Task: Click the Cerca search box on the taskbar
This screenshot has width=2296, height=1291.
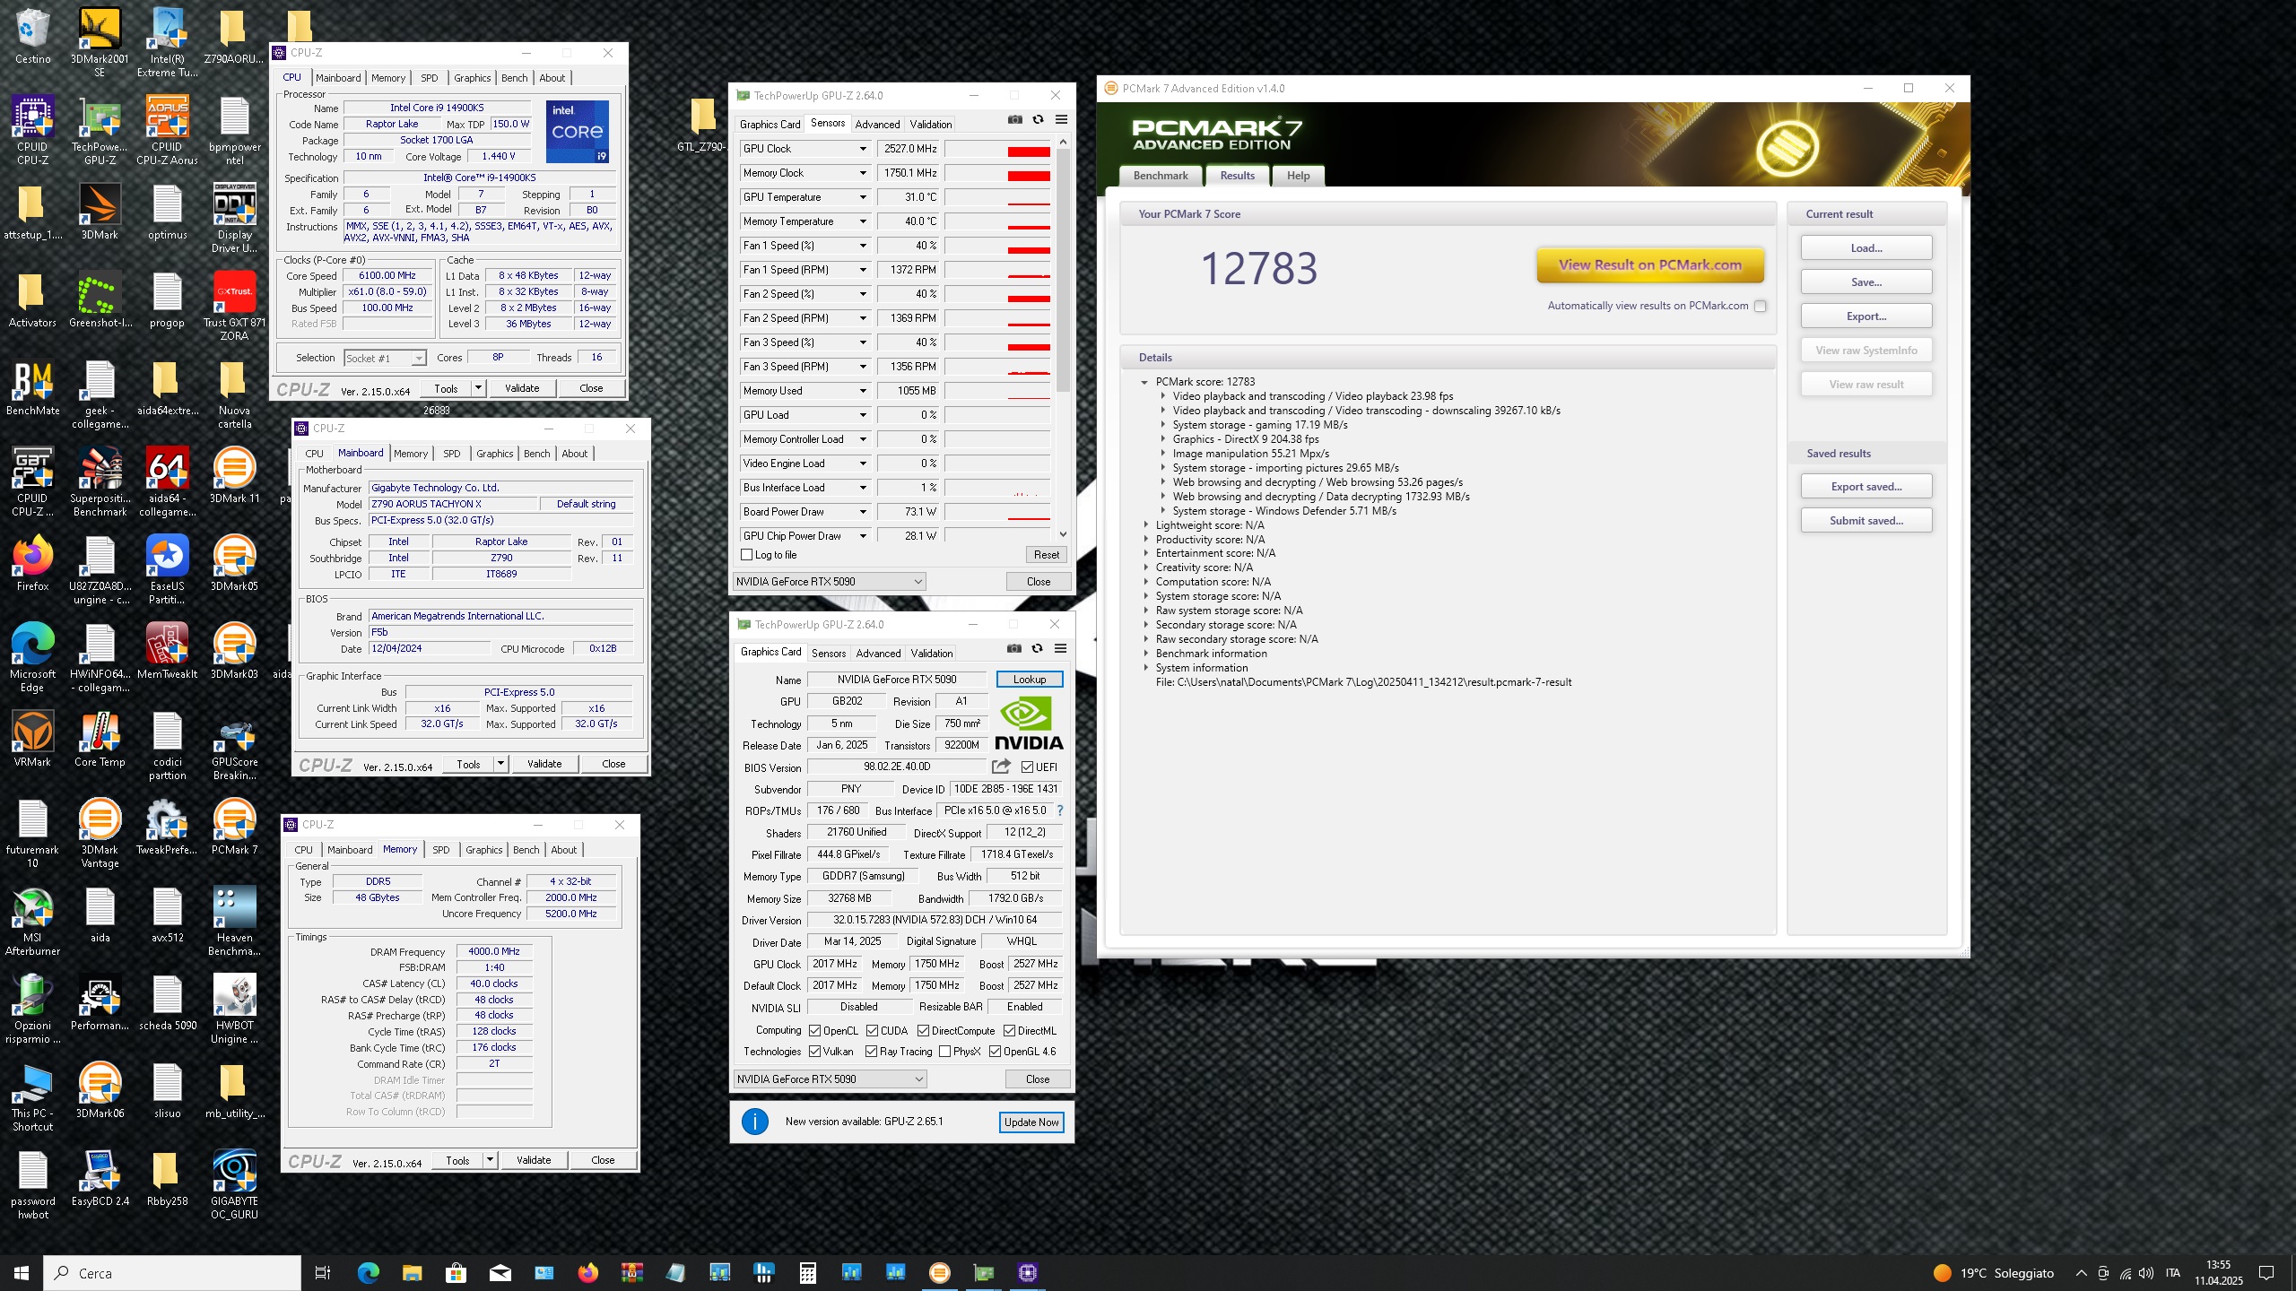Action: click(x=172, y=1273)
